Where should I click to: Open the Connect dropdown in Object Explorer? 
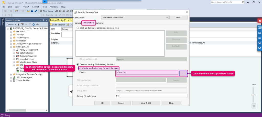point(11,24)
